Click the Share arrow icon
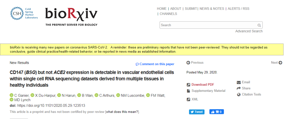Image resolution: width=286 pixels, height=119 pixels. 239,88
